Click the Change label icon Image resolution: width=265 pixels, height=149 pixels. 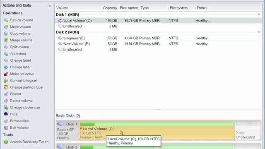pos(6,60)
